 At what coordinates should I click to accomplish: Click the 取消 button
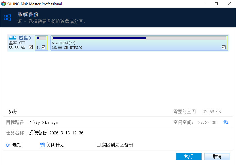217,156
